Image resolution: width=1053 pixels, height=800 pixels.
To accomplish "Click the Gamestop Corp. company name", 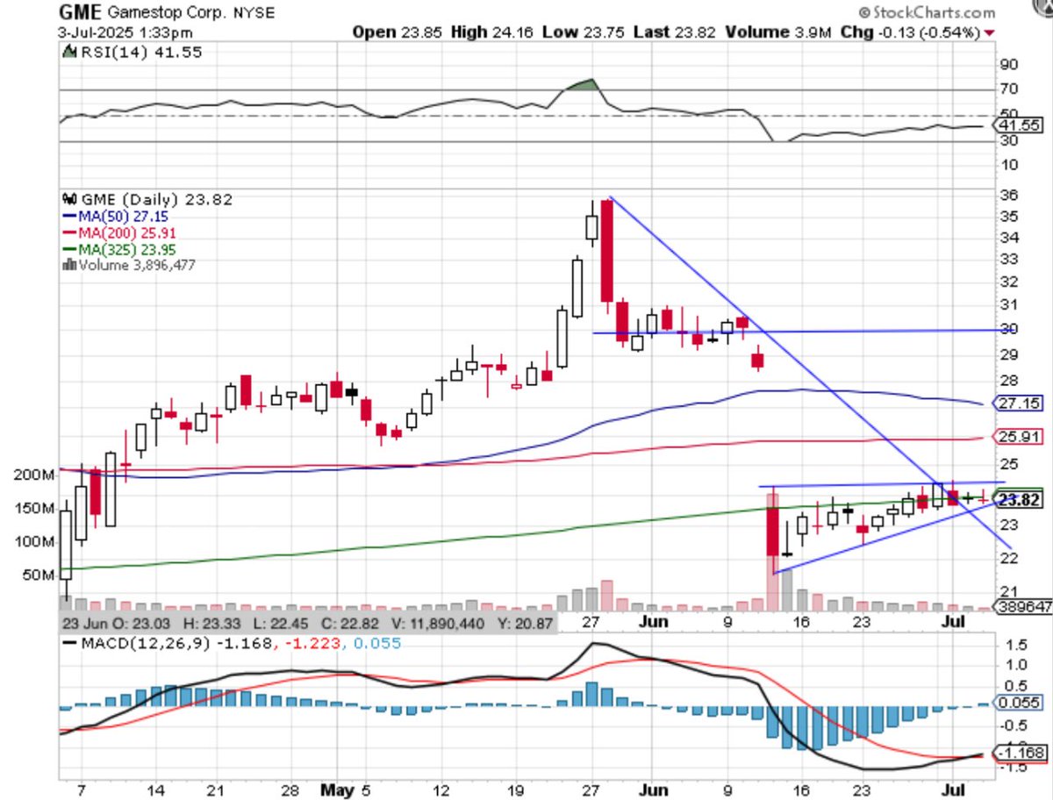I will (167, 13).
